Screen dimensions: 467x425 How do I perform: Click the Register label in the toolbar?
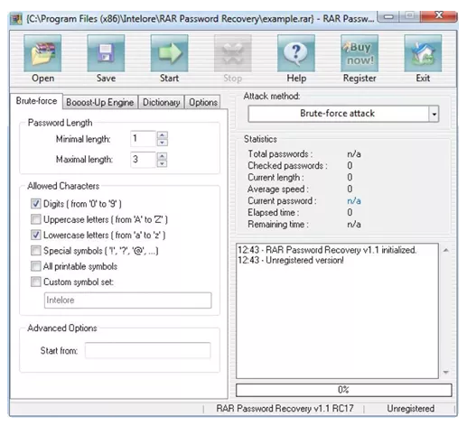tap(360, 79)
